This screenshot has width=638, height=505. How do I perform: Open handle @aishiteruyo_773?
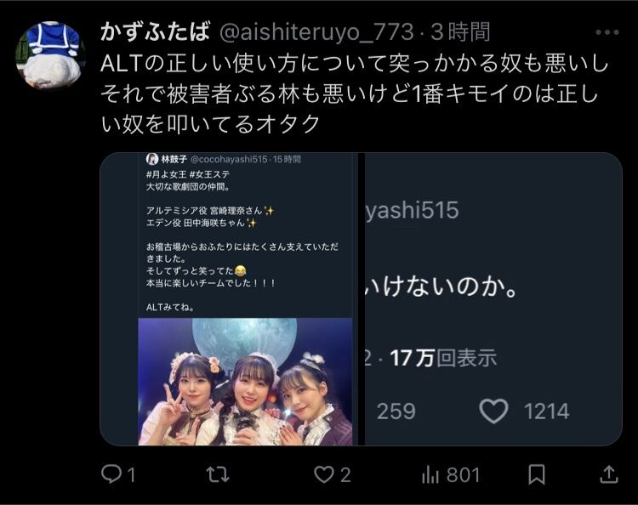[x=316, y=32]
